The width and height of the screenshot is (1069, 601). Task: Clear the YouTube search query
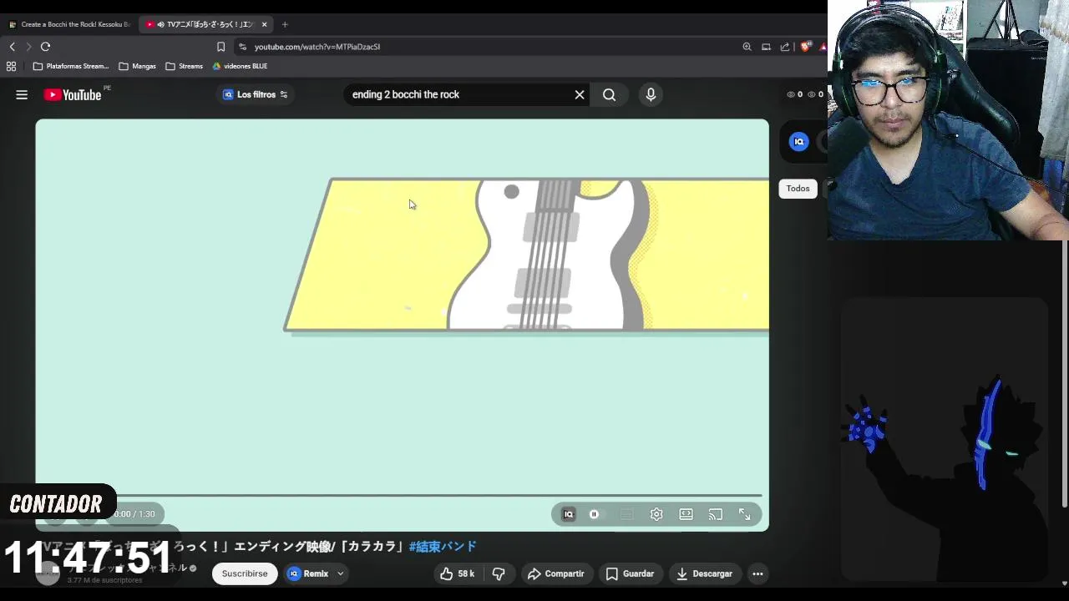pyautogui.click(x=580, y=94)
